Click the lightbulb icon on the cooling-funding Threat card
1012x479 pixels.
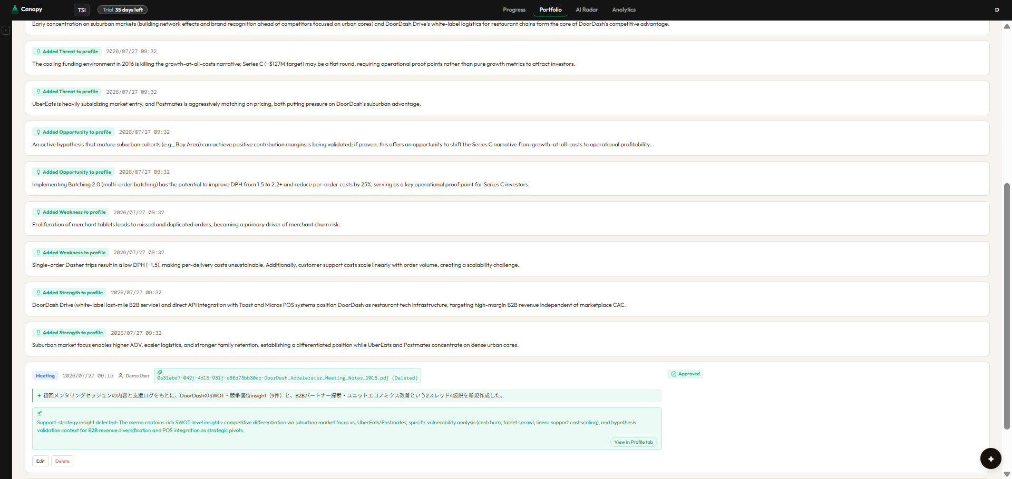pyautogui.click(x=38, y=52)
